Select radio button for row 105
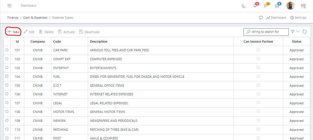Screen dimensions: 313x140 pos(7,85)
